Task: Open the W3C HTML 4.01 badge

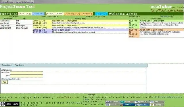Action: (142, 102)
